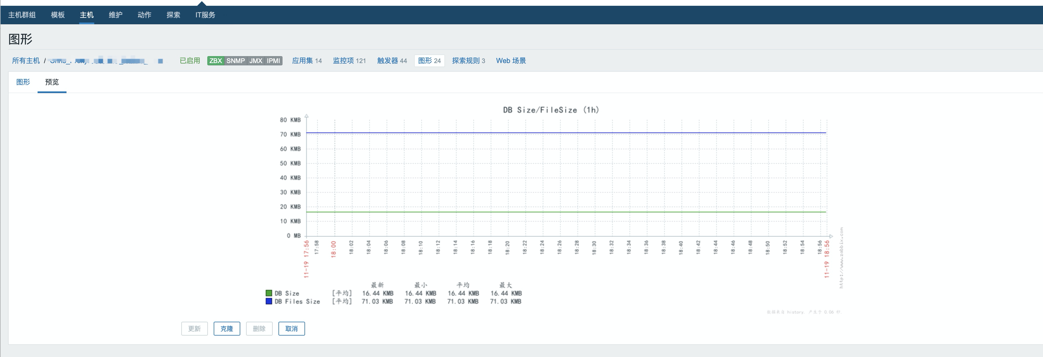Click the 取消 button
This screenshot has width=1043, height=357.
291,329
